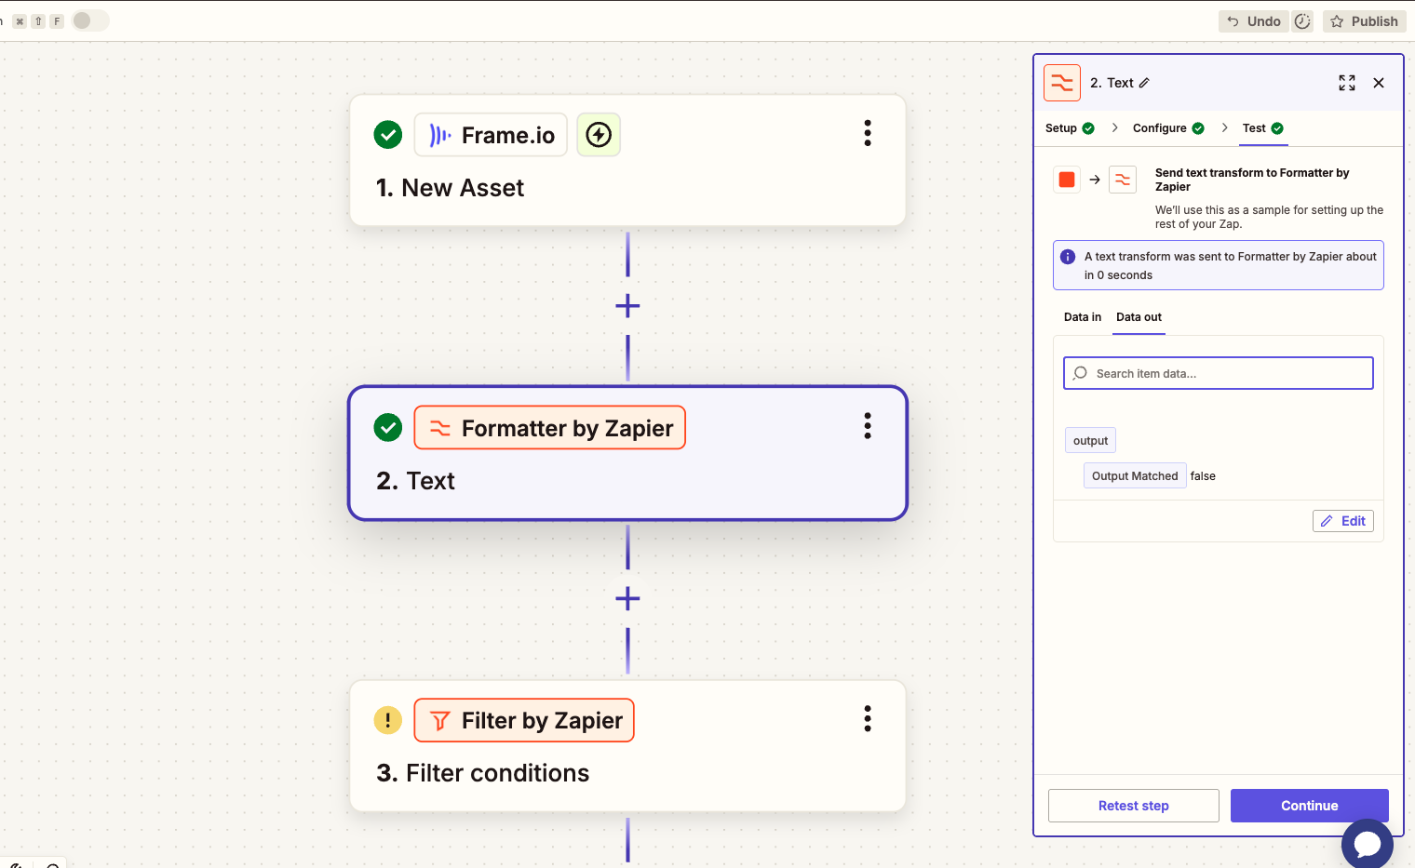The image size is (1415, 868).
Task: Click the Search item data field
Action: tap(1219, 373)
